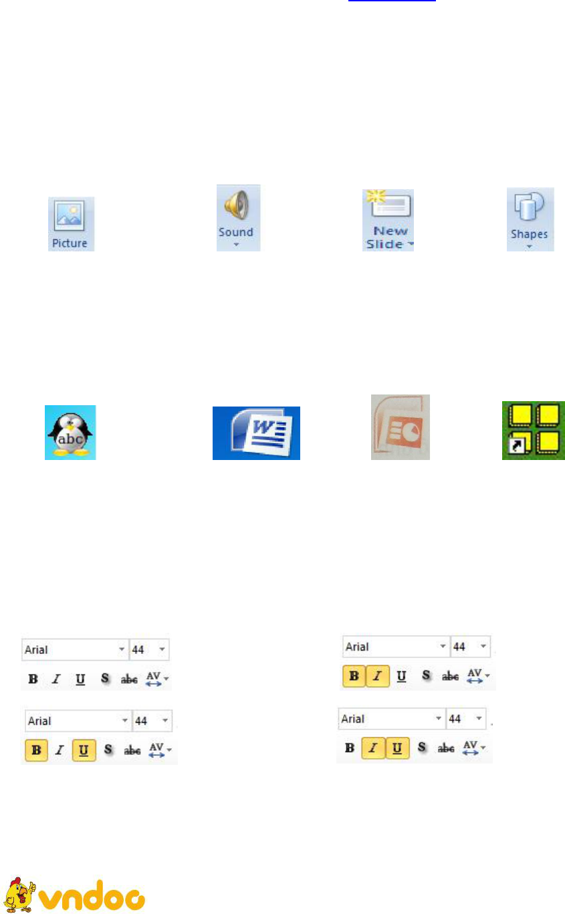Open the penguin abc application icon

70,432
